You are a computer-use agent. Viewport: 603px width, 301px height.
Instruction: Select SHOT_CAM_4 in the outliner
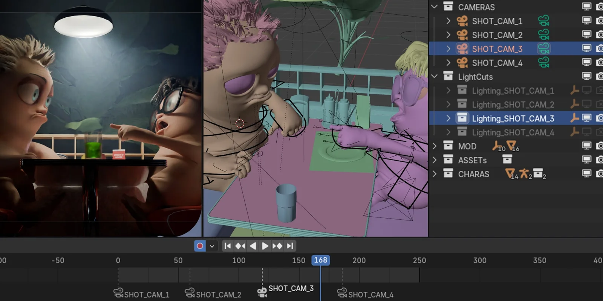pos(497,63)
